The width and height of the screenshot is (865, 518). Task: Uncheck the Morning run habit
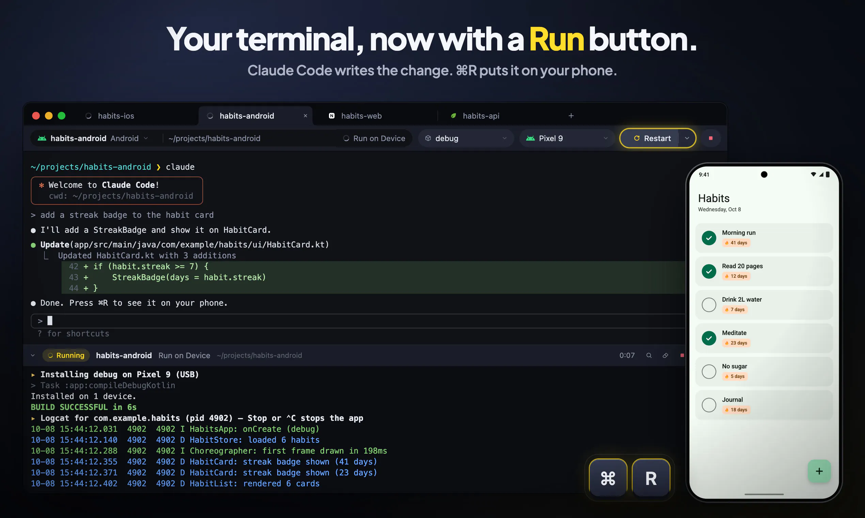[x=709, y=238]
